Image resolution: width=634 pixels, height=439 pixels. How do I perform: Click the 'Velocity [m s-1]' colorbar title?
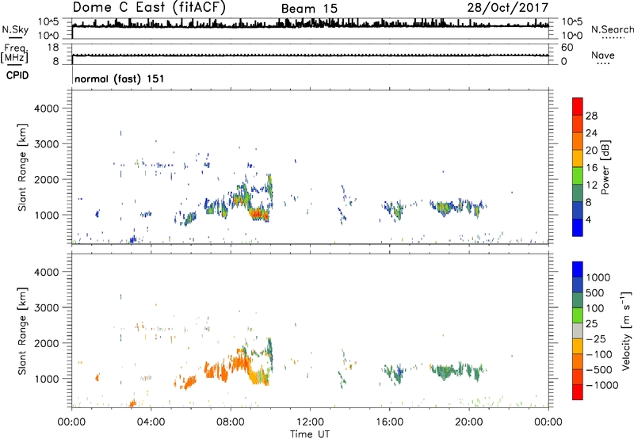pos(626,330)
